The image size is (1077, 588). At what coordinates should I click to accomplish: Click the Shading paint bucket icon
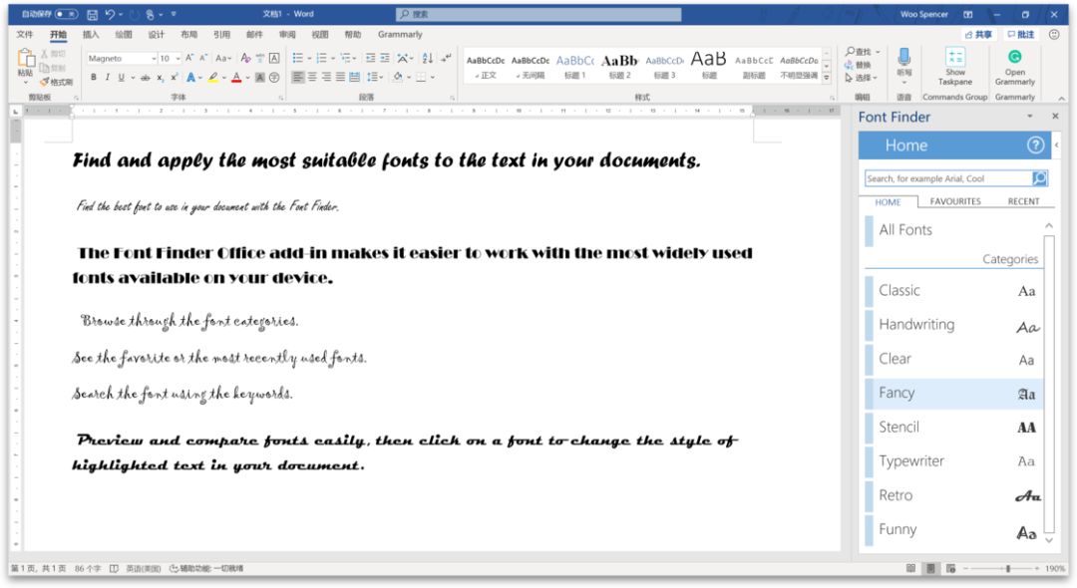[x=398, y=78]
